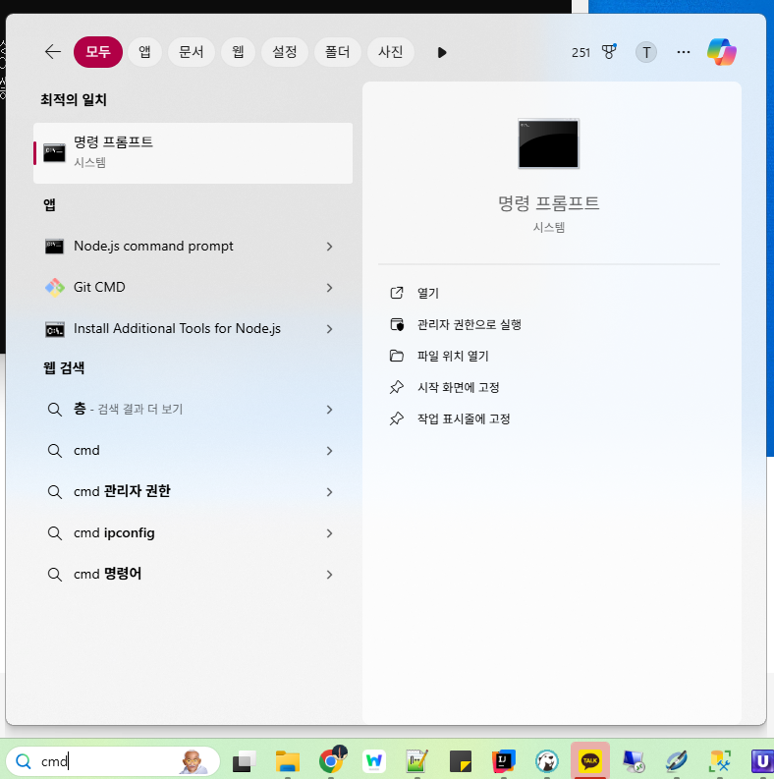Switch to the 앱 filter tab
The width and height of the screenshot is (774, 779).
[x=144, y=52]
